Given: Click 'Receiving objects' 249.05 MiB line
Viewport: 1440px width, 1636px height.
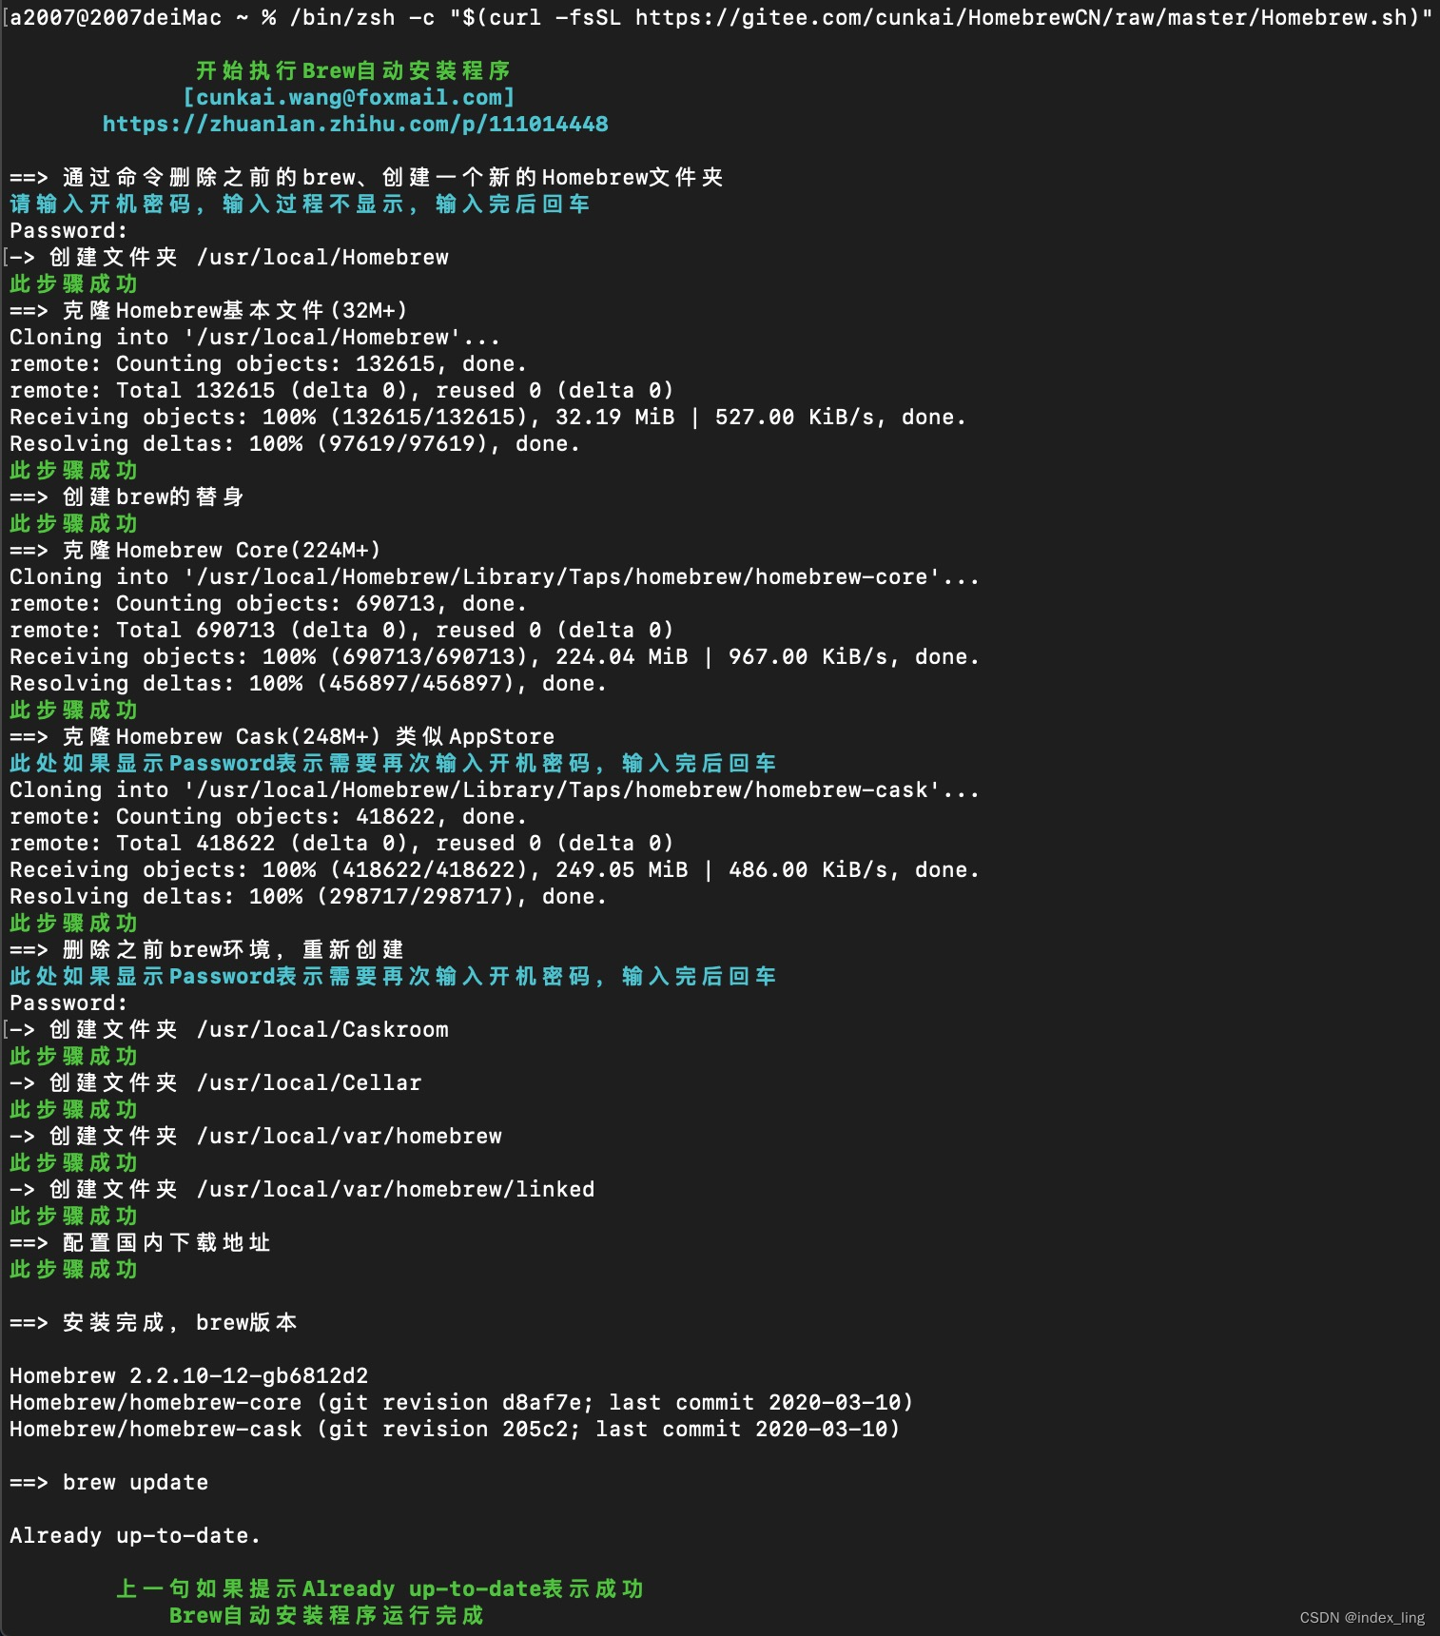Looking at the screenshot, I should [x=495, y=869].
